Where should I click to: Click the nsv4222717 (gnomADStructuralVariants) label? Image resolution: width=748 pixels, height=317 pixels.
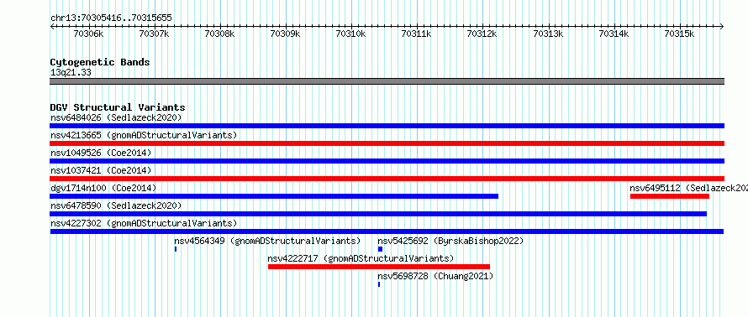[x=361, y=258]
